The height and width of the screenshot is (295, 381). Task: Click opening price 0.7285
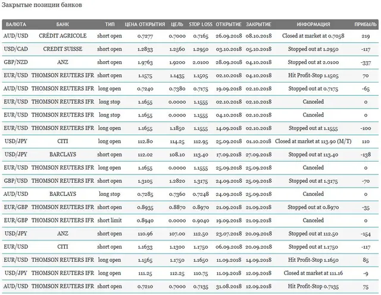(145, 194)
